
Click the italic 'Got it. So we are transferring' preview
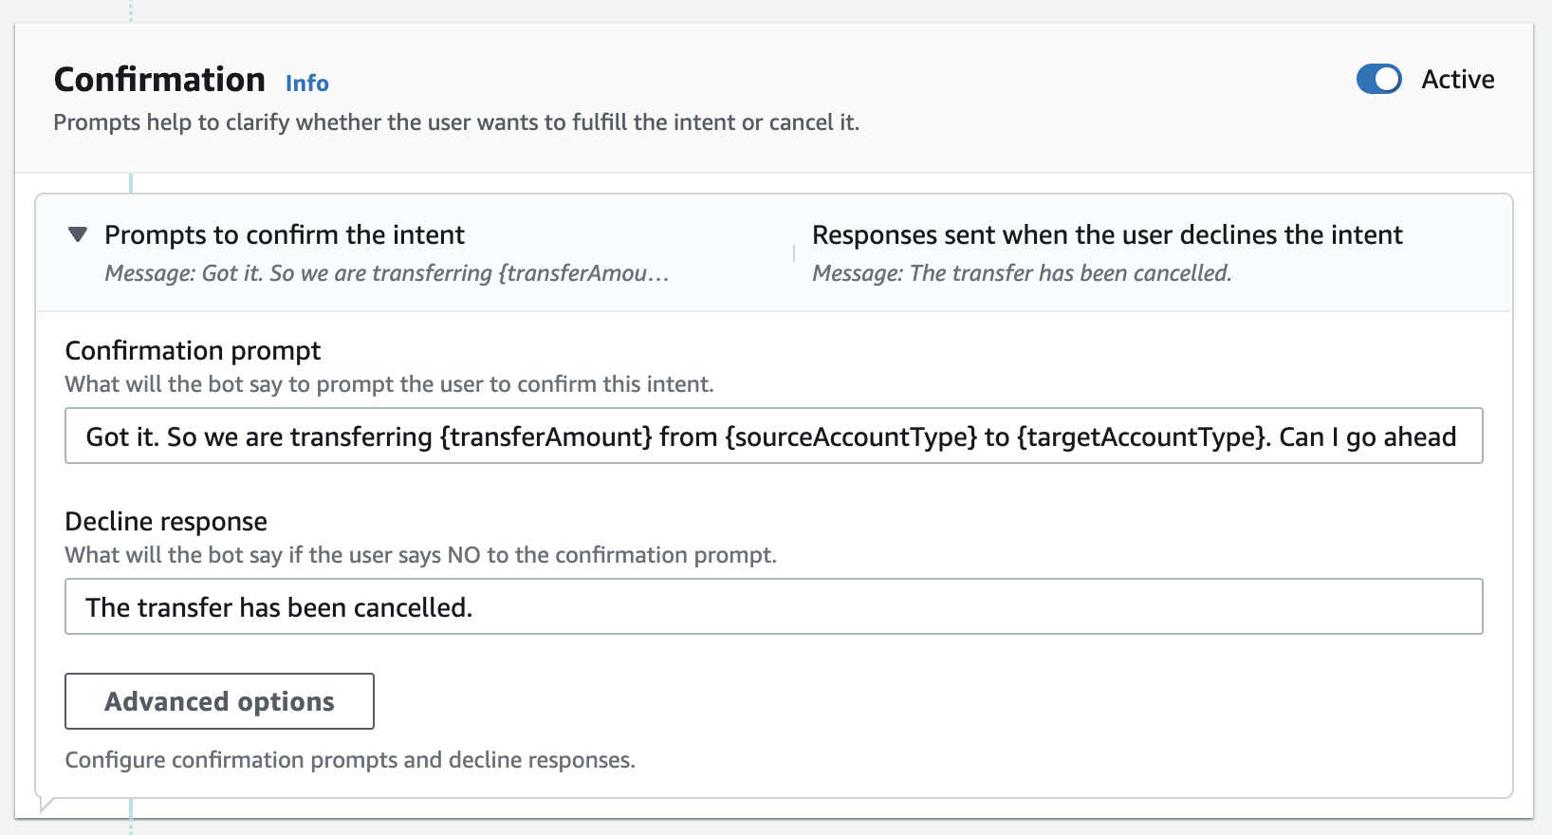pos(387,273)
